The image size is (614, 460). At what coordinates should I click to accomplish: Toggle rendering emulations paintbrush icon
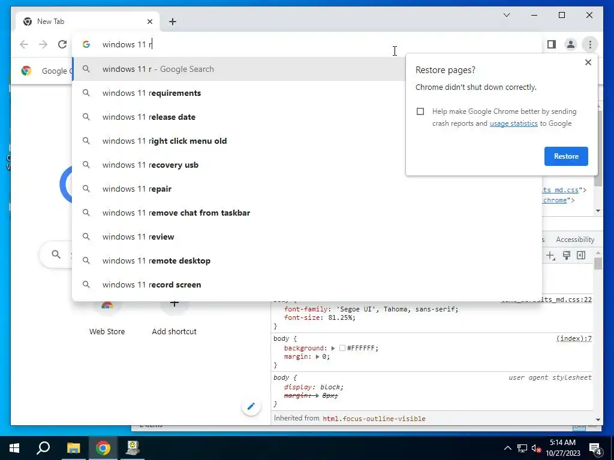566,255
